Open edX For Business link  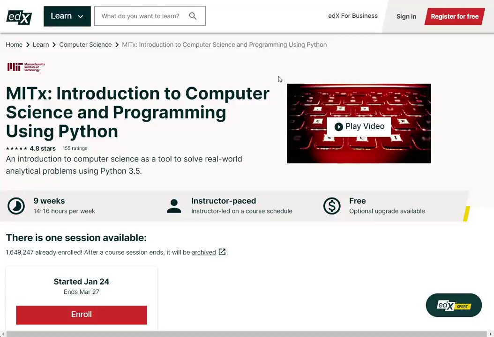(353, 16)
